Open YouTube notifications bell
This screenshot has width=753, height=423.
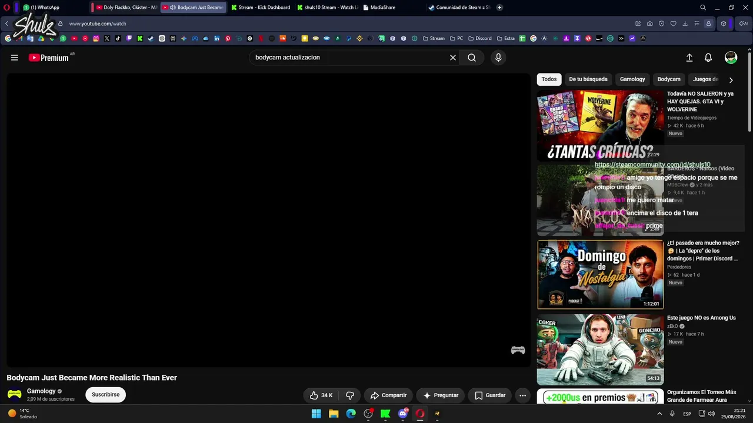(708, 58)
